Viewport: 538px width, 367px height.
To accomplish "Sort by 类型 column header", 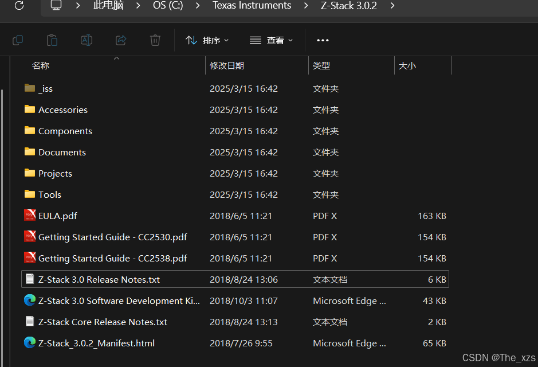I will tap(321, 65).
